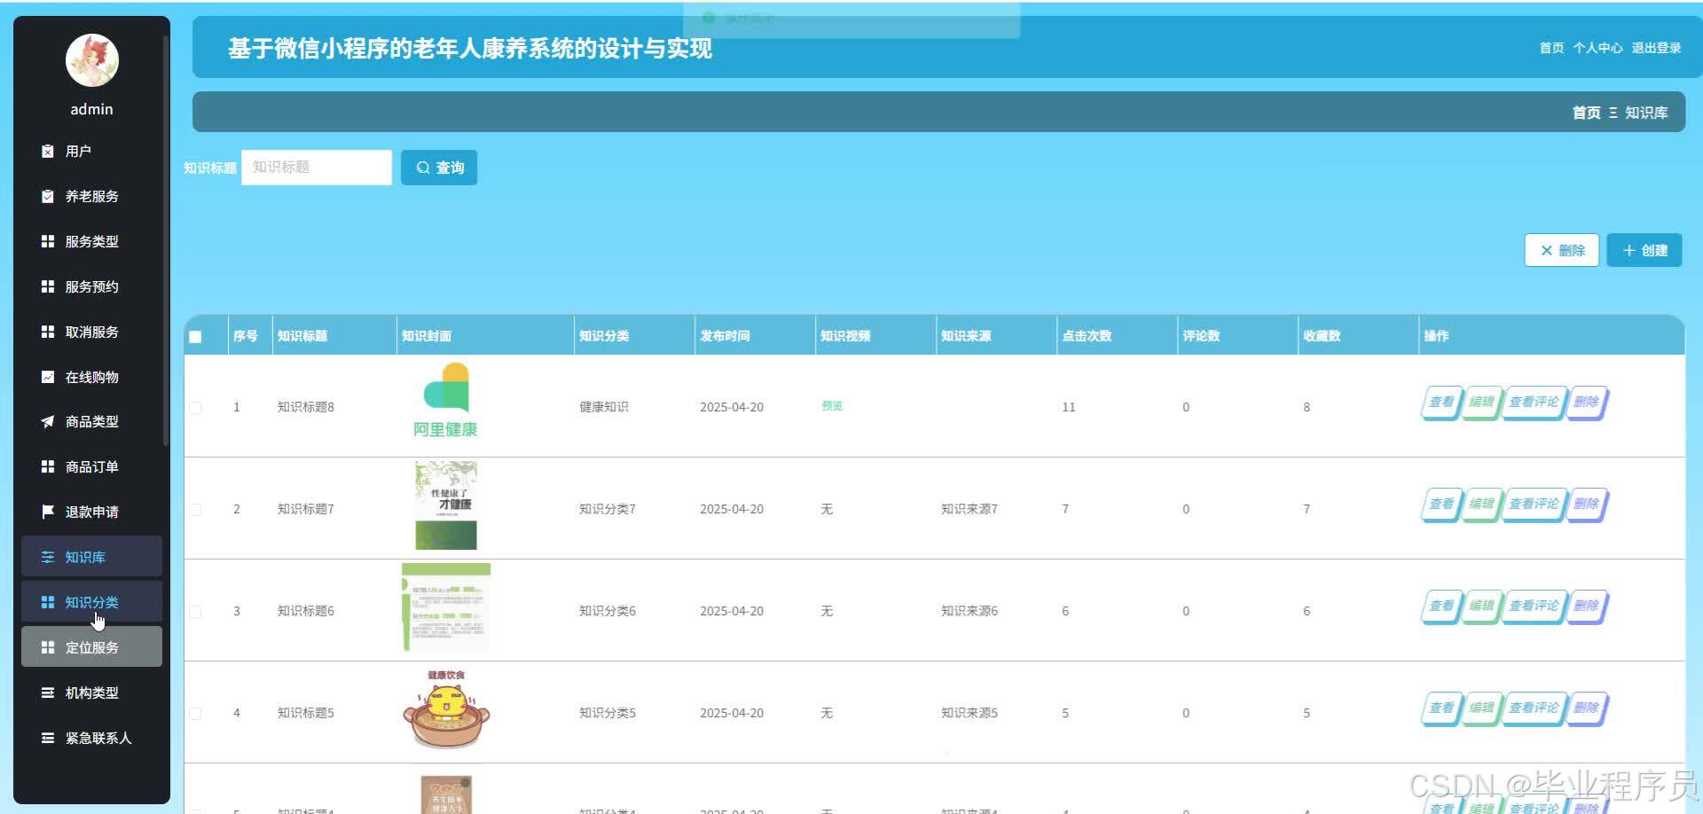This screenshot has width=1703, height=814.
Task: Click the 商品订单 grid icon
Action: point(48,466)
